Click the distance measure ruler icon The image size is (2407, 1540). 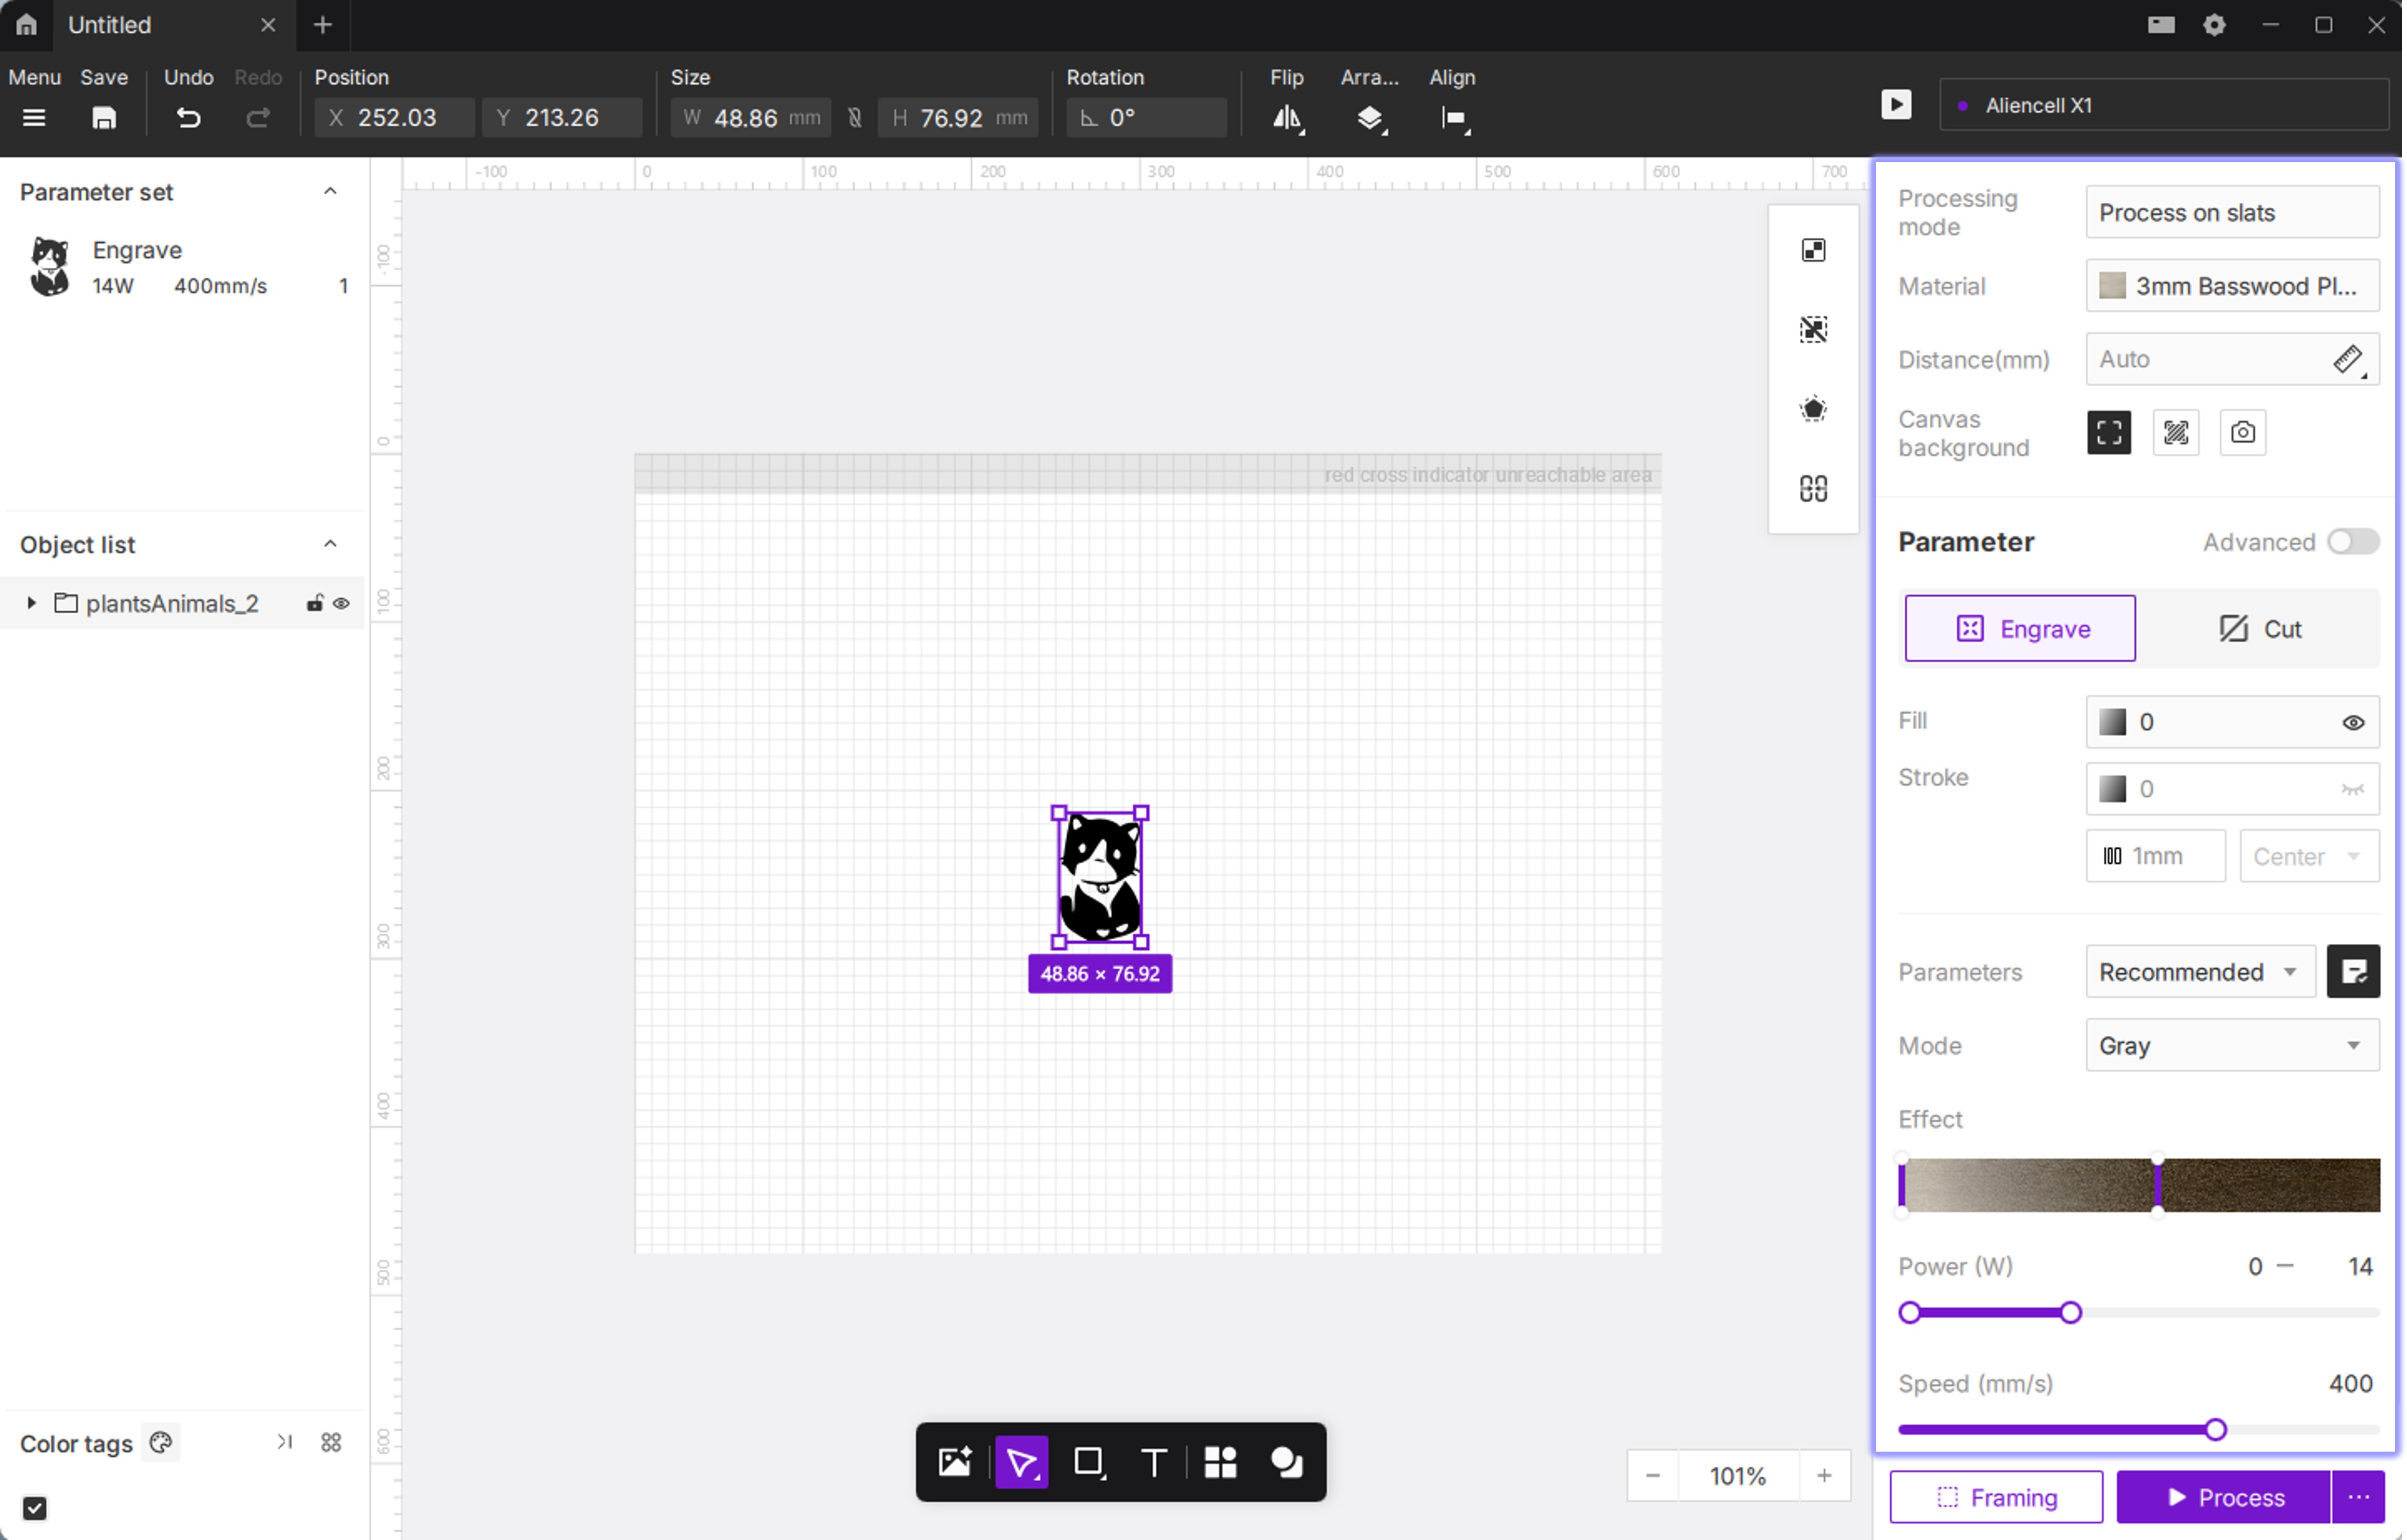2346,359
